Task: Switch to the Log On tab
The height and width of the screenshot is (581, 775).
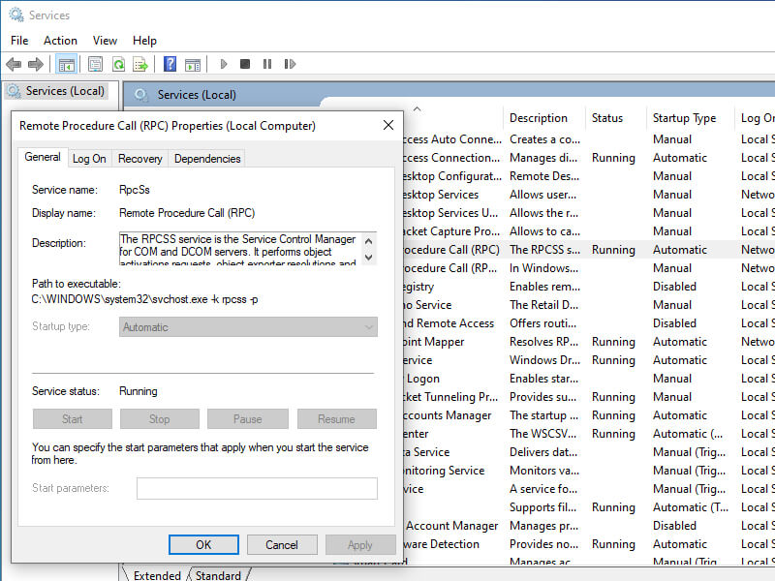Action: coord(89,159)
